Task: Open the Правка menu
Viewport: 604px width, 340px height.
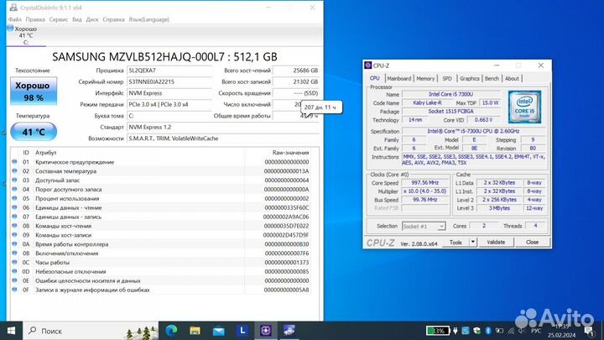Action: (35, 19)
